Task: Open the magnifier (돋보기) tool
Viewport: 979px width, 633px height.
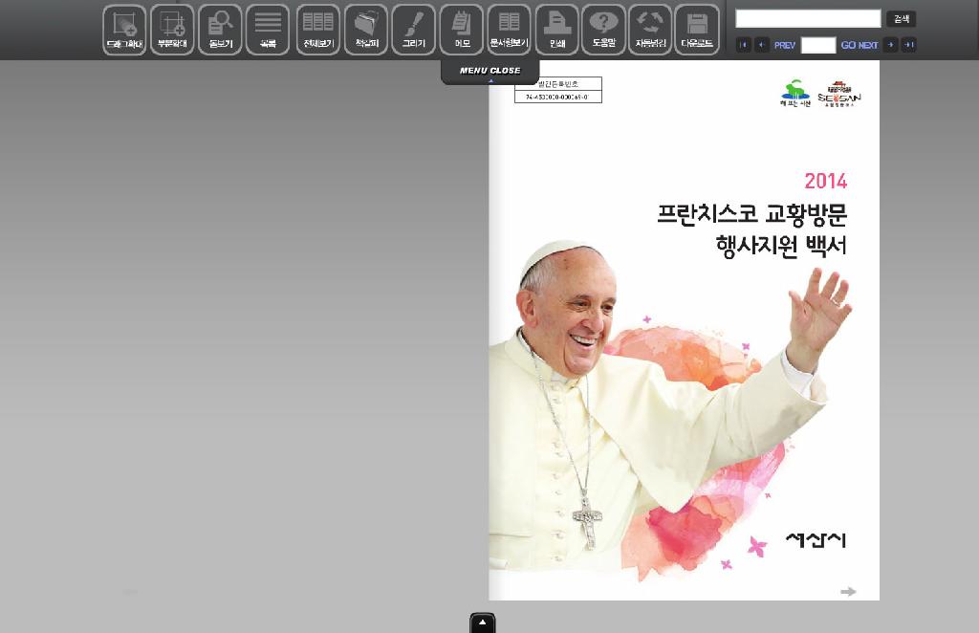Action: click(220, 30)
